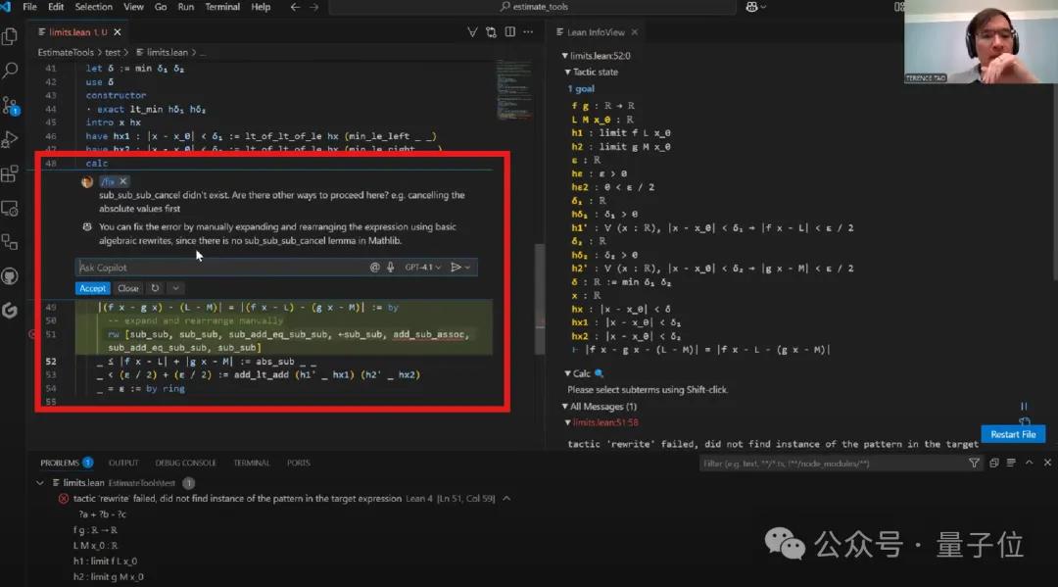Image resolution: width=1058 pixels, height=587 pixels.
Task: Select the microphone icon in Copilot chat
Action: [390, 267]
